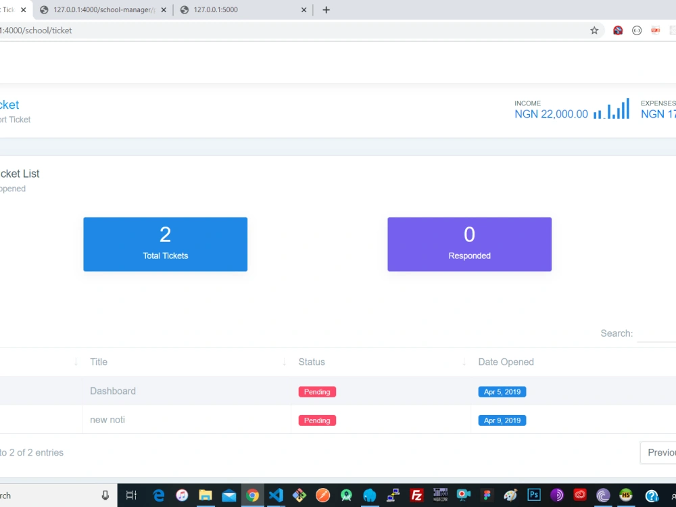Close the 127.0.0.1:5000 tab

pyautogui.click(x=304, y=9)
